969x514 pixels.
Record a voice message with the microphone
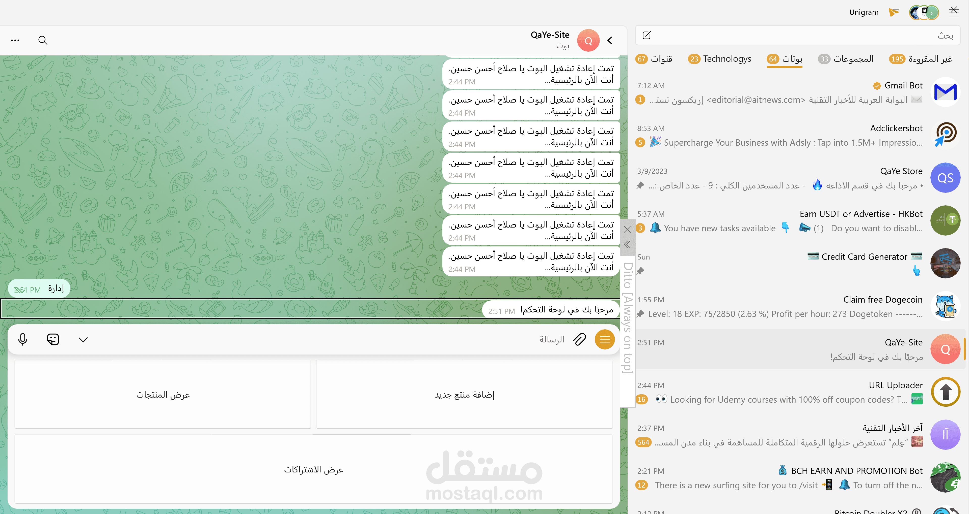[x=23, y=340]
